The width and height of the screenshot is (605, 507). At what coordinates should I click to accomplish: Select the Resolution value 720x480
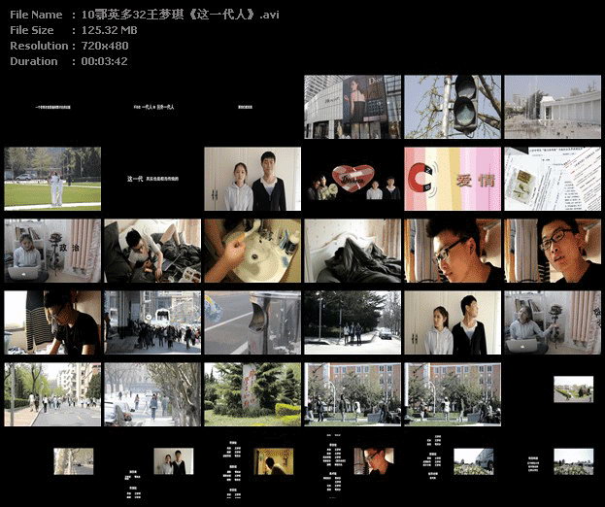coord(103,46)
